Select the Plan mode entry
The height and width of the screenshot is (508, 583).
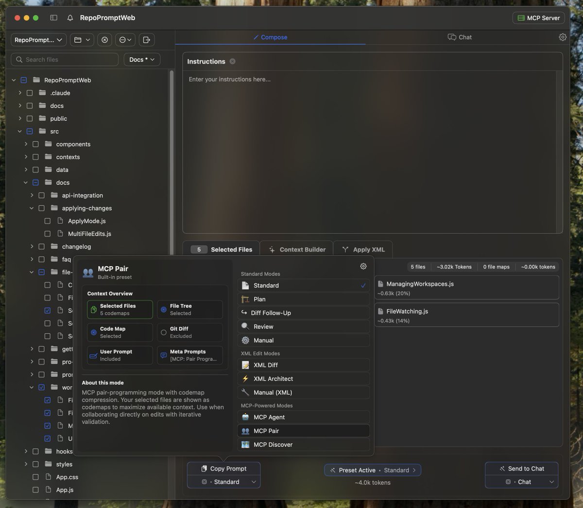(304, 299)
